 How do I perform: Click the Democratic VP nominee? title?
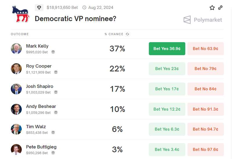click(x=75, y=19)
